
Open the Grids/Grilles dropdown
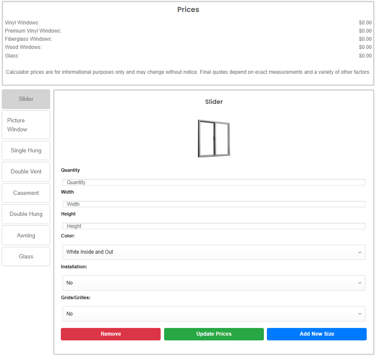[x=214, y=314]
